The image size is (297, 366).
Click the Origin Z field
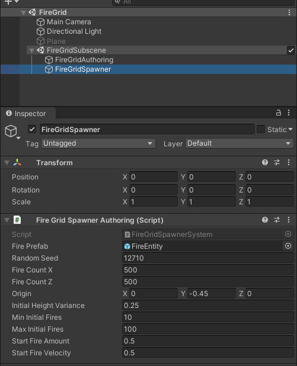pyautogui.click(x=270, y=294)
